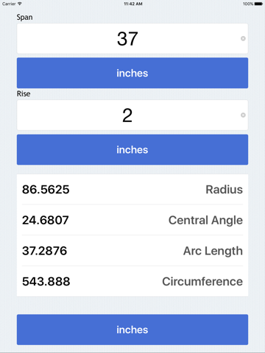Select the Circumference result row
Image resolution: width=265 pixels, height=353 pixels.
(132, 281)
